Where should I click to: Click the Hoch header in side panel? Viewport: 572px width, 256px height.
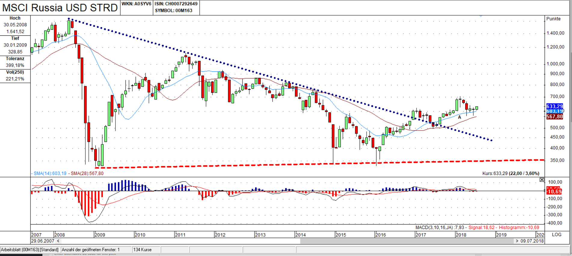pos(15,18)
